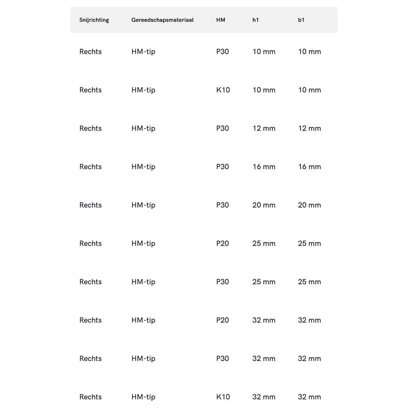Click Rechts in the 12 mm row
408x408 pixels.
91,128
